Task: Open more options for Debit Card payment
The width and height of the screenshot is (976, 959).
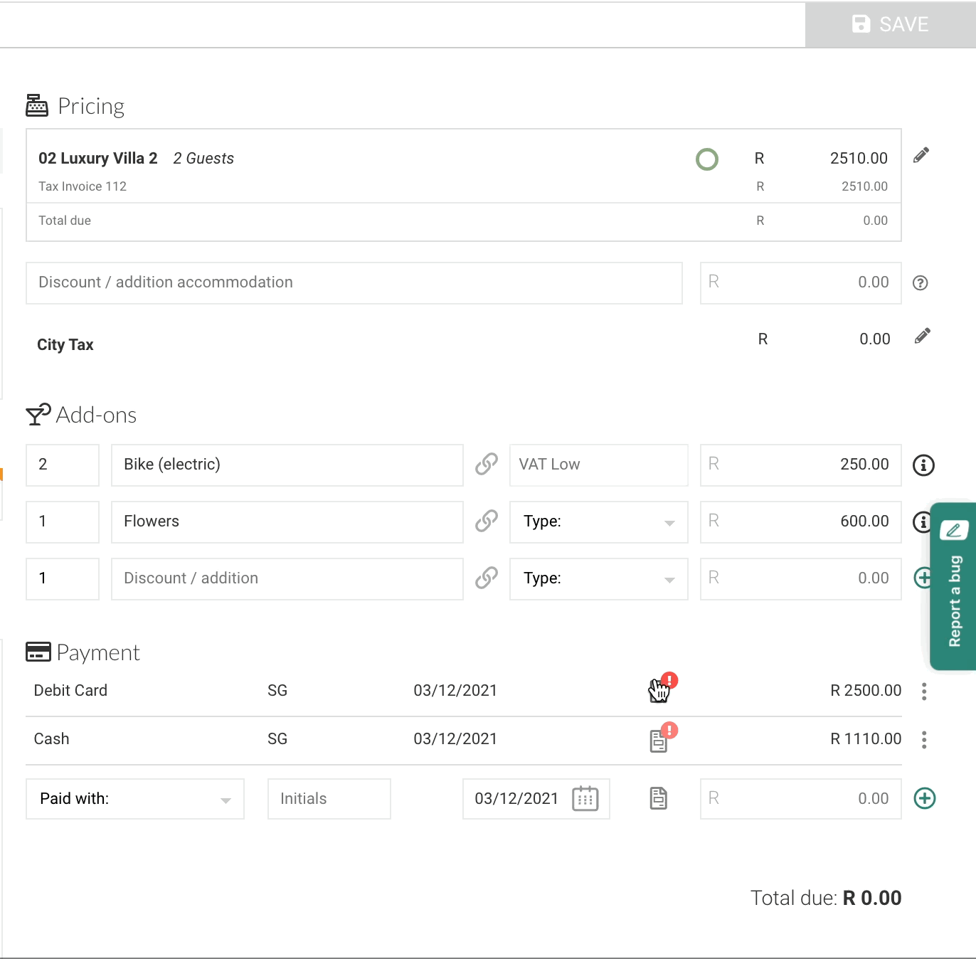Action: tap(924, 692)
